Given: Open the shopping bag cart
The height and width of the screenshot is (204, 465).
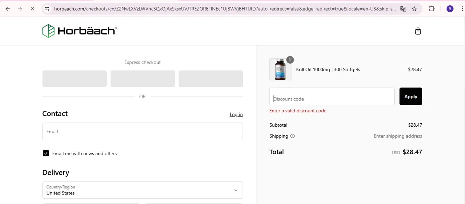Looking at the screenshot, I should (x=418, y=31).
